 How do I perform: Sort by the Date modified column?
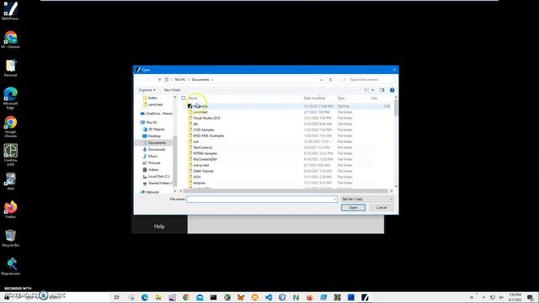click(314, 98)
